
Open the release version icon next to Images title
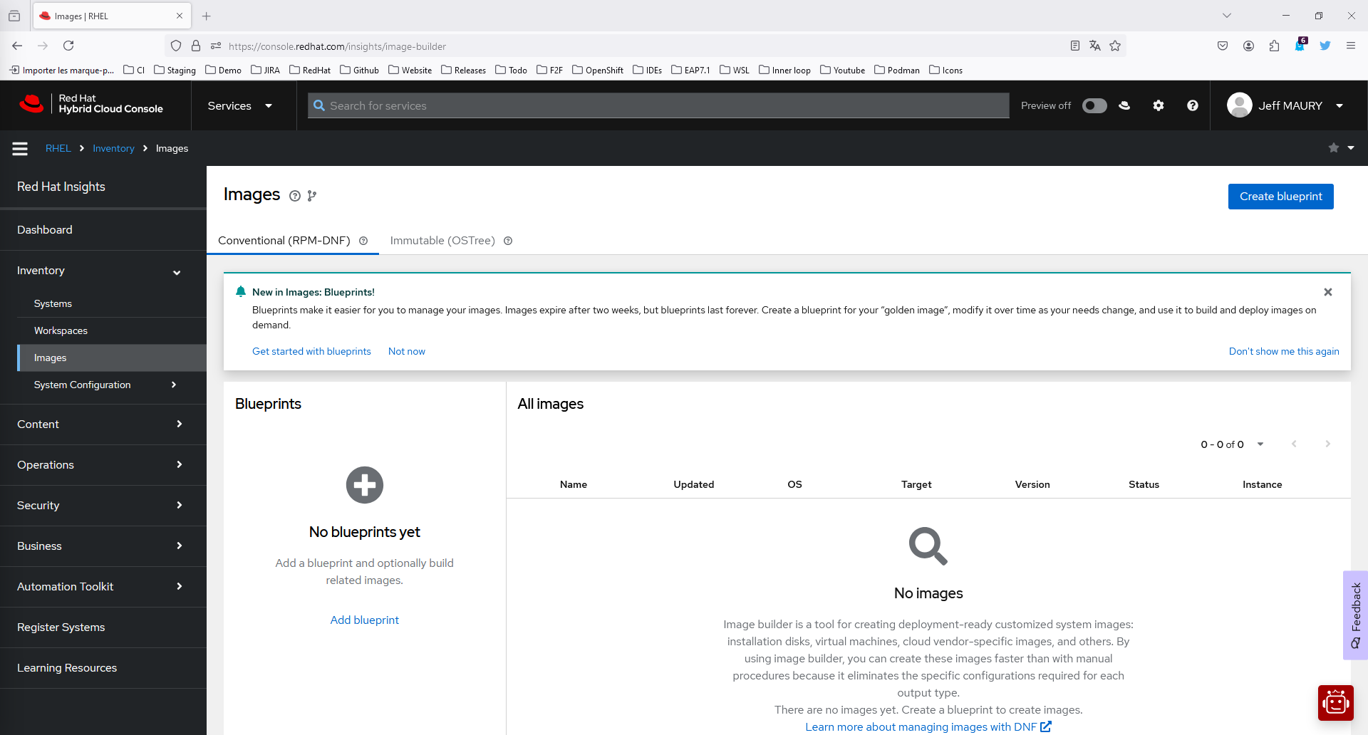(312, 196)
